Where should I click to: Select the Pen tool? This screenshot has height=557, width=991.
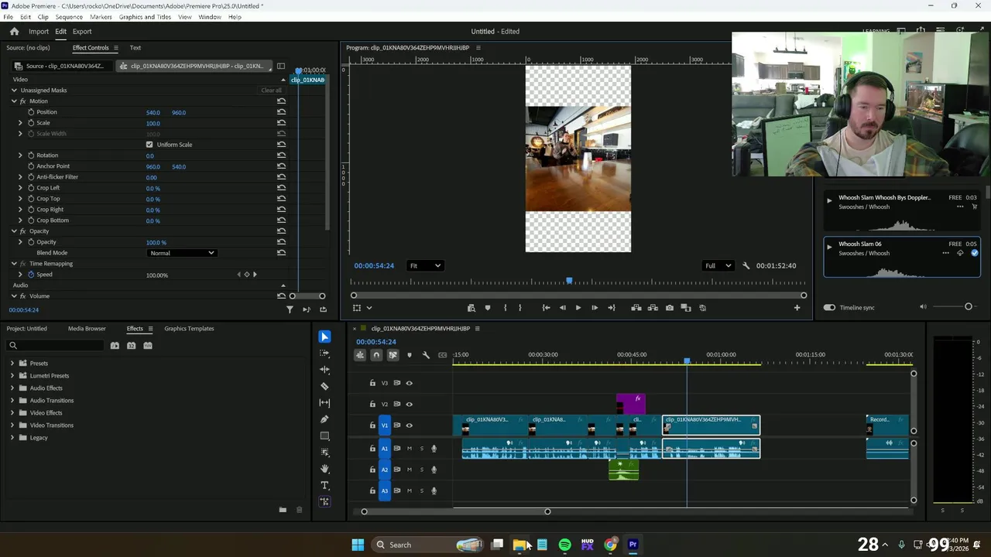coord(324,419)
